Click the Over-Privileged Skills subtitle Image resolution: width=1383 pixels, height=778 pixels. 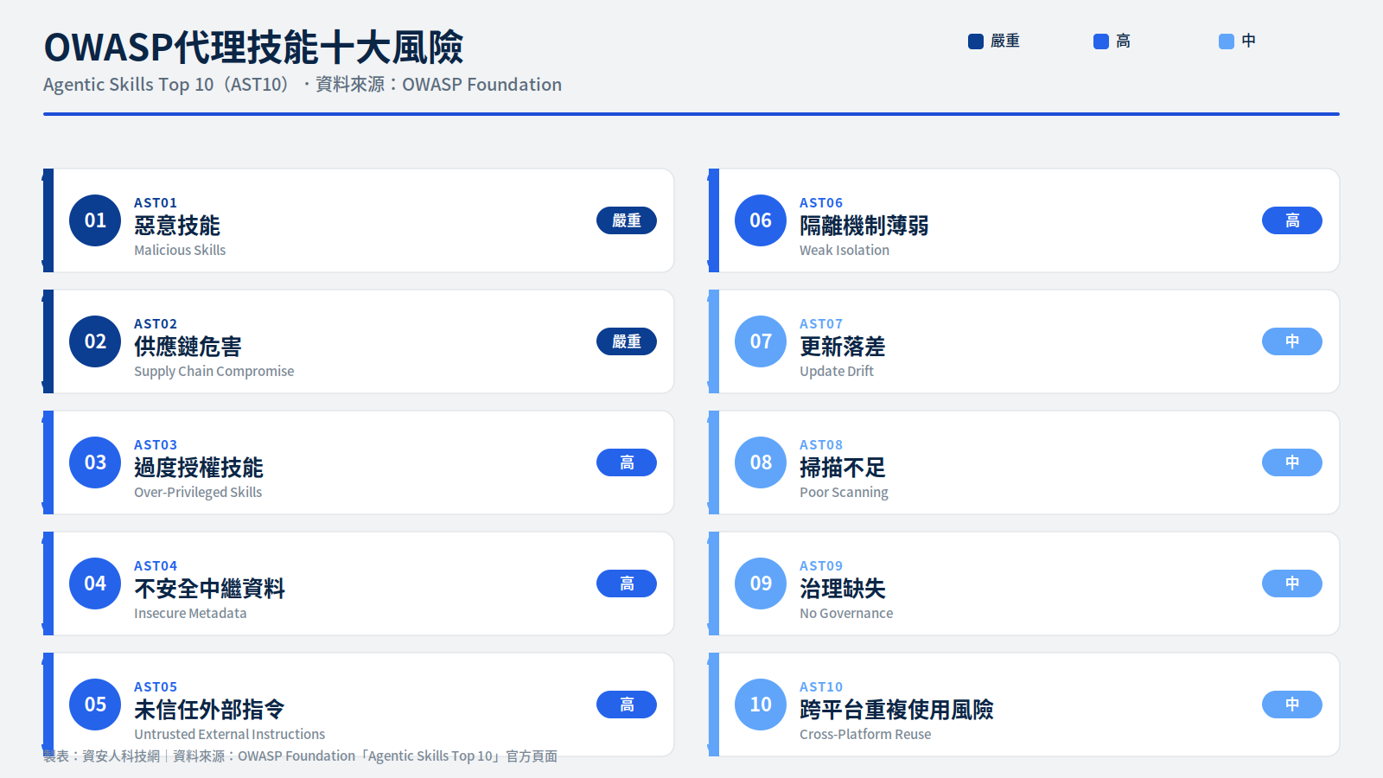198,492
